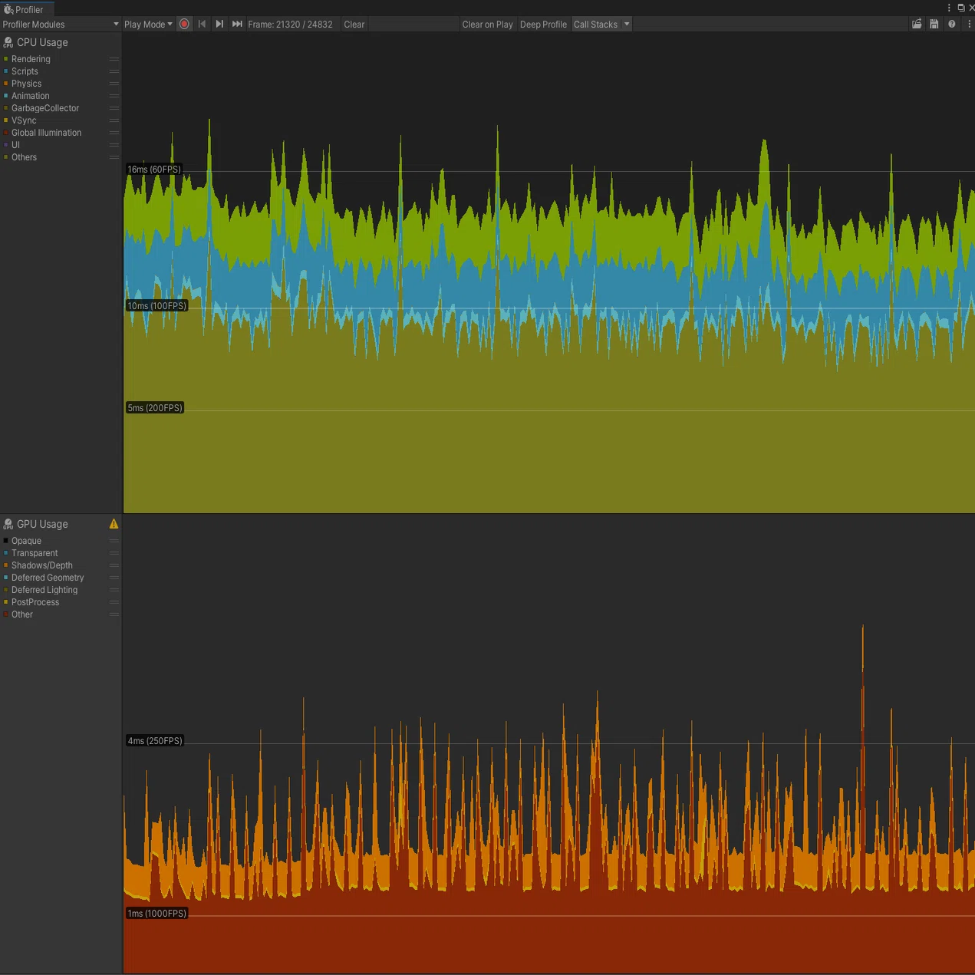Viewport: 975px width, 975px height.
Task: Open the Play Mode target dropdown
Action: coord(148,24)
